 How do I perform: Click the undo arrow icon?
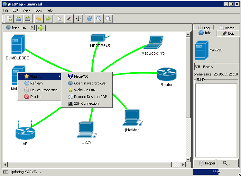39,19
